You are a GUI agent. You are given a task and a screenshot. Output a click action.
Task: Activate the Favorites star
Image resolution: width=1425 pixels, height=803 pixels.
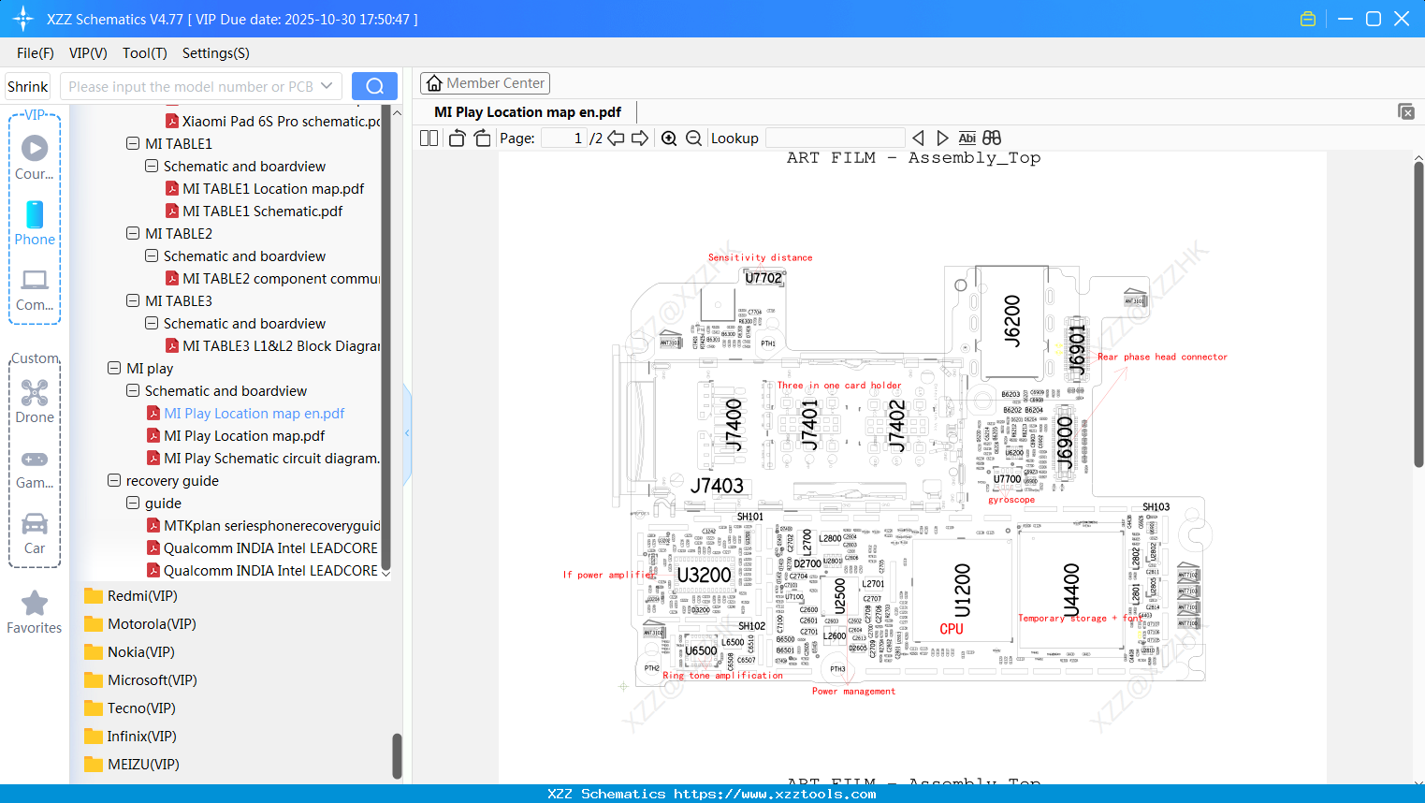click(34, 604)
